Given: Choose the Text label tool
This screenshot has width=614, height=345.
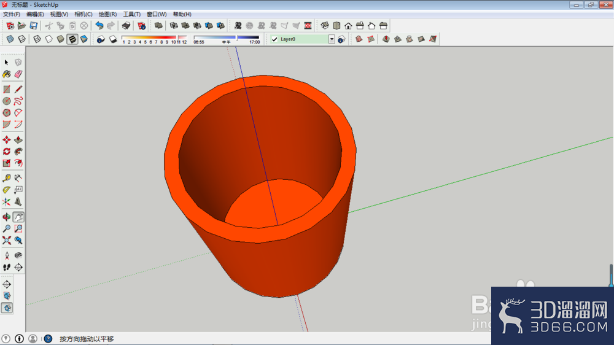Looking at the screenshot, I should coord(18,190).
